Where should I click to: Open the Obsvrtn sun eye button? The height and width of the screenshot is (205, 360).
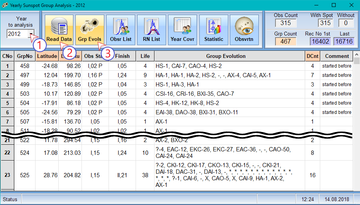pos(244,30)
